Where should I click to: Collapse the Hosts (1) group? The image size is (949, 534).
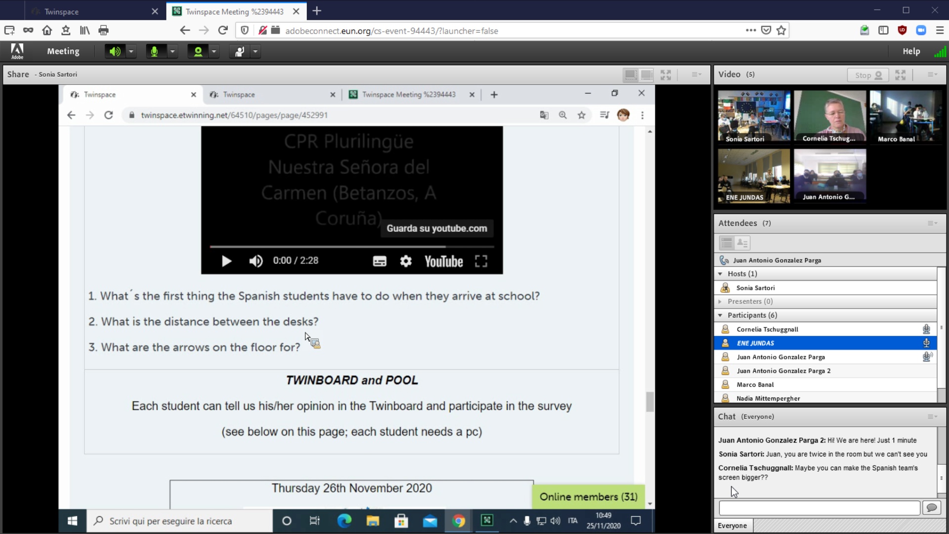[720, 274]
